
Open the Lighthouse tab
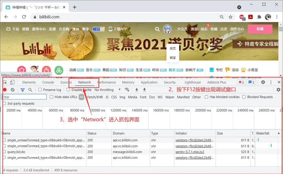(x=193, y=82)
